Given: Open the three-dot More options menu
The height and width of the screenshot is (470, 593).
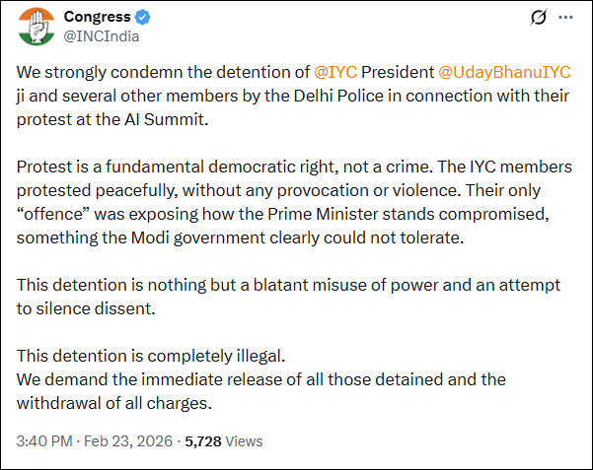Looking at the screenshot, I should 565,18.
